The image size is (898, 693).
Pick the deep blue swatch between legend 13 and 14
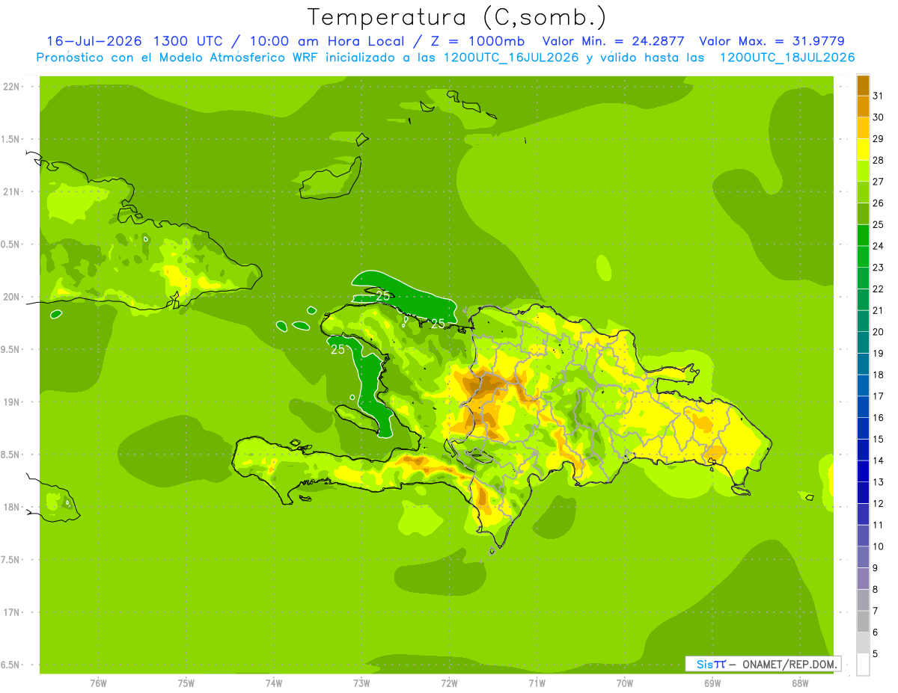pyautogui.click(x=863, y=472)
